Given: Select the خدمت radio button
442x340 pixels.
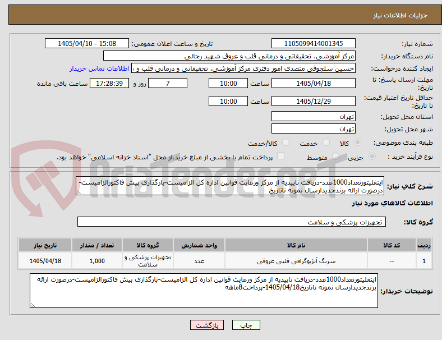Looking at the screenshot, I should click(326, 143).
